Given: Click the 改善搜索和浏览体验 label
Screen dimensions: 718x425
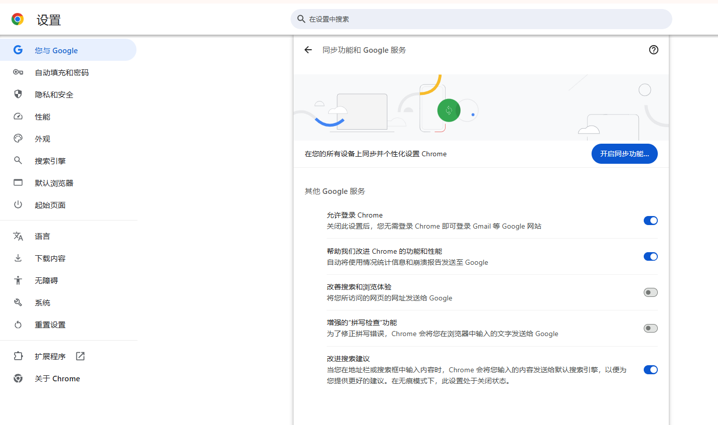Looking at the screenshot, I should tap(359, 287).
